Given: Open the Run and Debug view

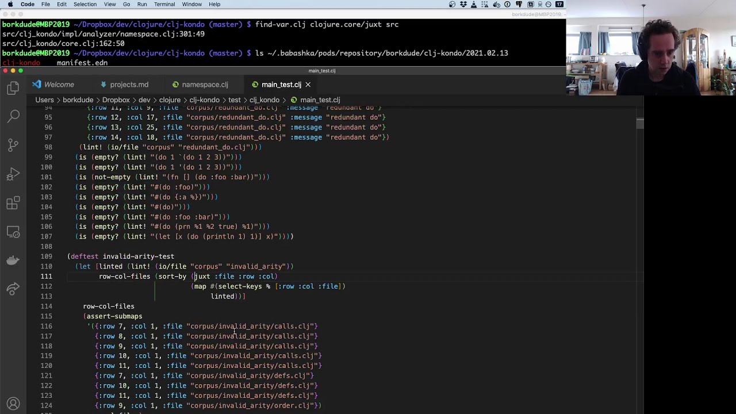Looking at the screenshot, I should tap(13, 174).
